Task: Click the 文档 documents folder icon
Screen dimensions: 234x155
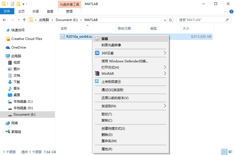Action: 10,75
